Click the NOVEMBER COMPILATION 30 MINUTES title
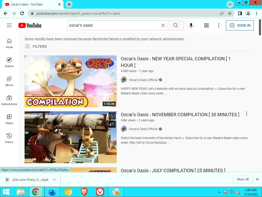The image size is (262, 197). [180, 115]
